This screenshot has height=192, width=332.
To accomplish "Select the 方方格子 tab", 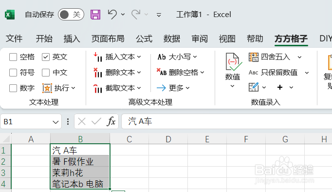I will tap(291, 39).
